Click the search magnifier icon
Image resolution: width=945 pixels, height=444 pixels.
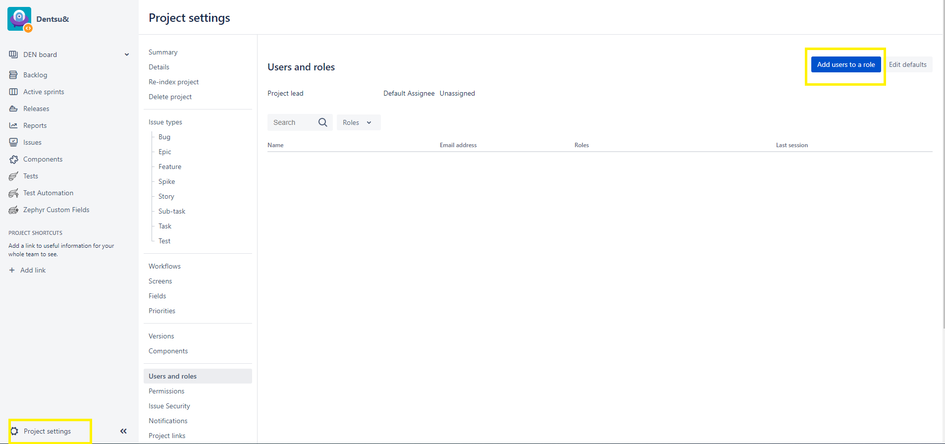tap(322, 122)
